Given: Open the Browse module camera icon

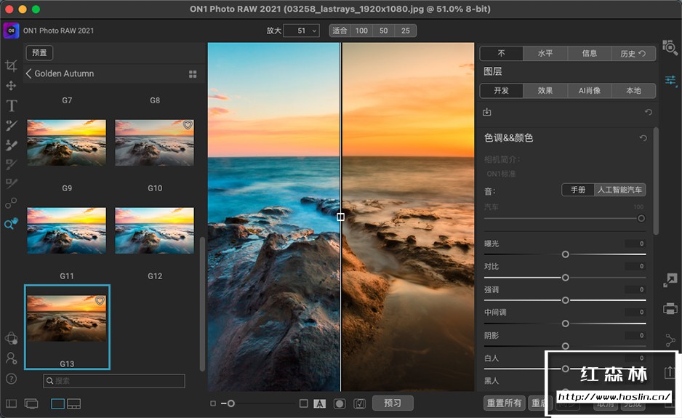Looking at the screenshot, I should coord(670,48).
